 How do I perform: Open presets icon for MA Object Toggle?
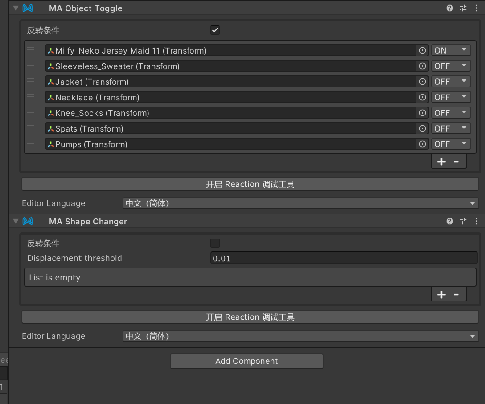pos(463,8)
